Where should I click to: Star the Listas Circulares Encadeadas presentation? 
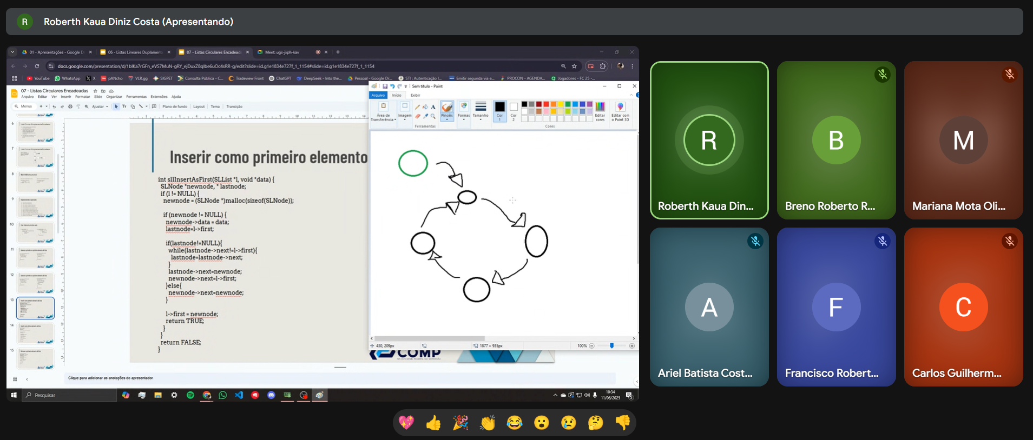click(x=95, y=91)
